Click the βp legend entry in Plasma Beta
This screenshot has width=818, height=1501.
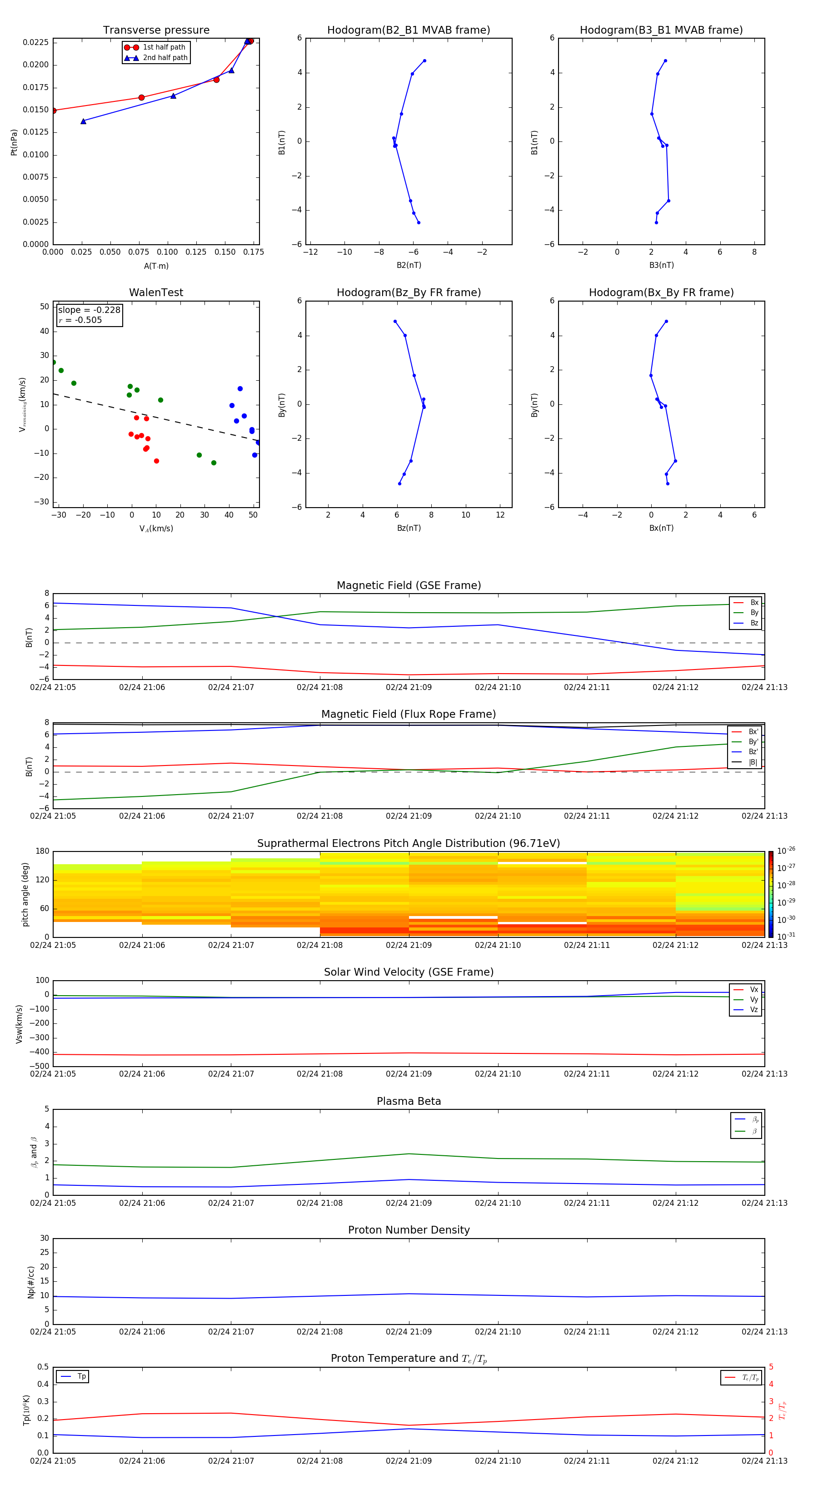pyautogui.click(x=747, y=1119)
